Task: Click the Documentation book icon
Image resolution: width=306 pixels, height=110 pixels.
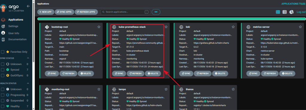Action: [3, 39]
